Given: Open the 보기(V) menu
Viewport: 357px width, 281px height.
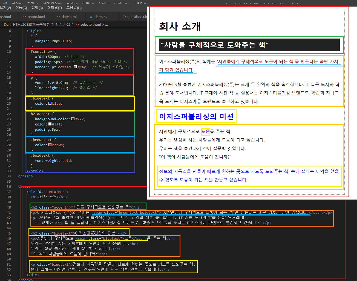Looking at the screenshot, I should tap(5, 8).
